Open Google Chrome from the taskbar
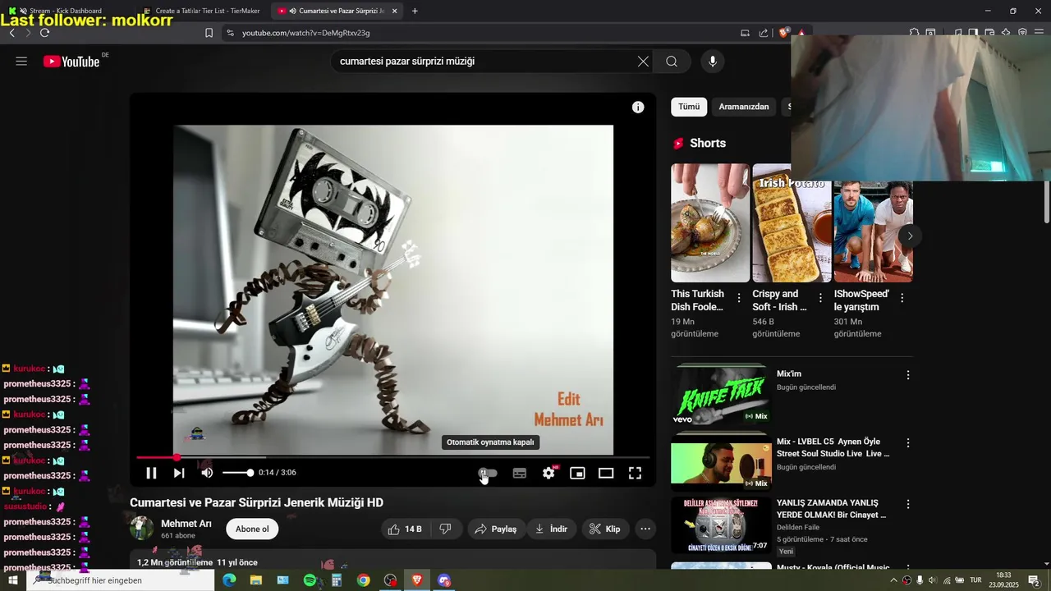1051x591 pixels. pyautogui.click(x=363, y=580)
